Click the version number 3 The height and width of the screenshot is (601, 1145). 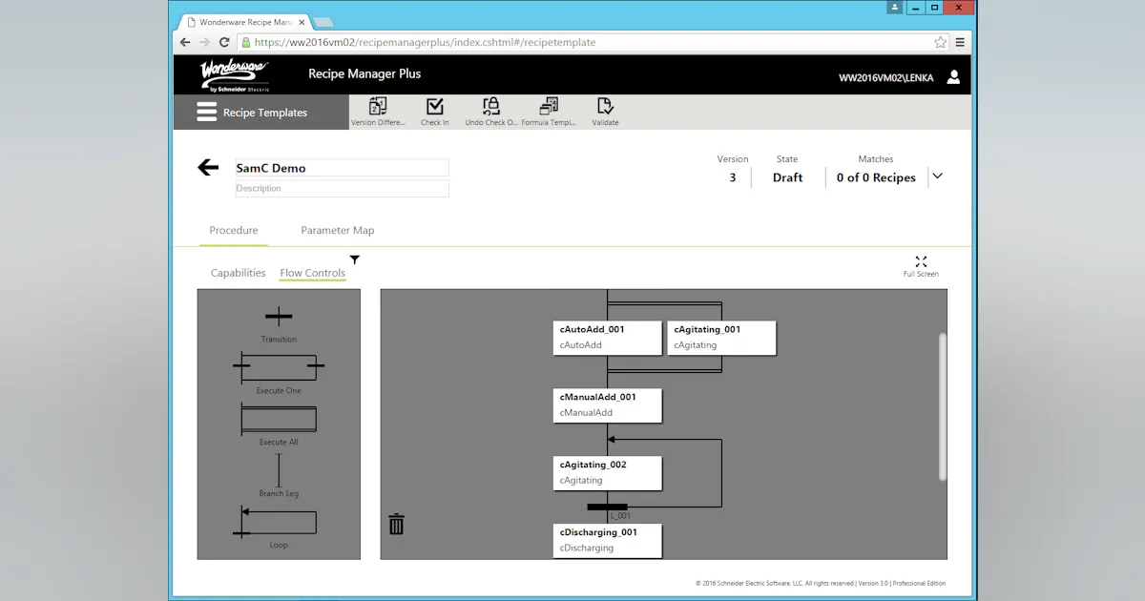coord(733,177)
